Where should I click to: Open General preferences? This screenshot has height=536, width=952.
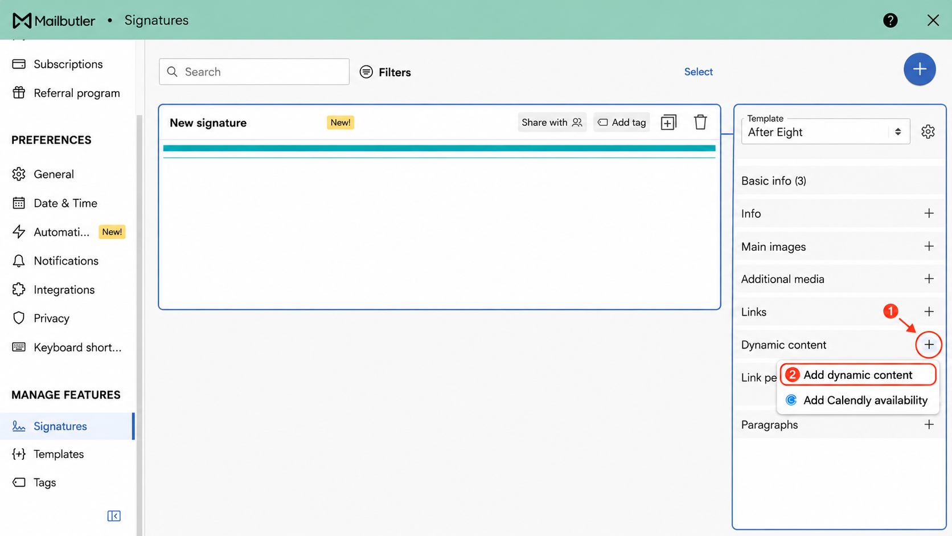(67, 174)
